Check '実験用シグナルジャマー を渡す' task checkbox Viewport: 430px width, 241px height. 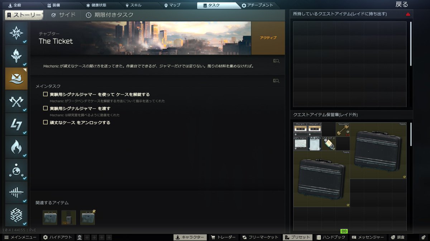[x=46, y=108]
